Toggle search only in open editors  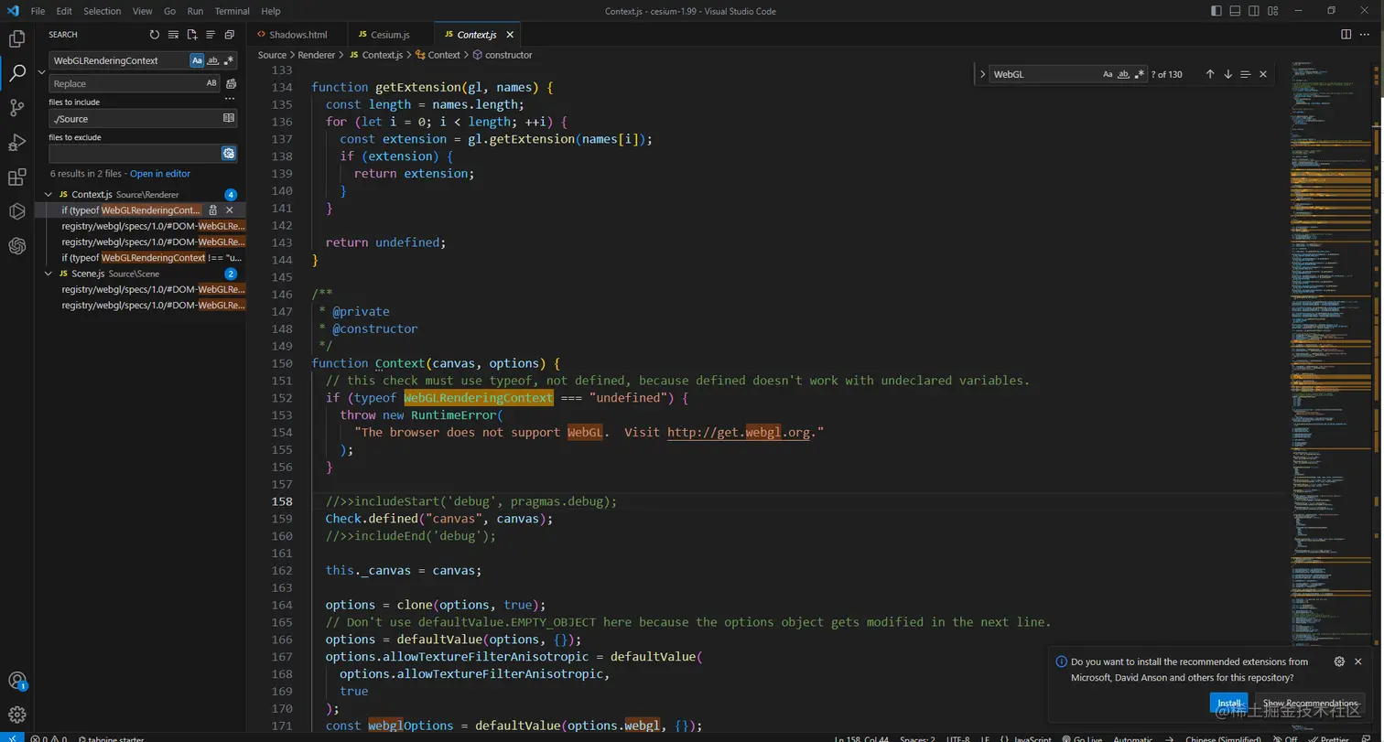(x=229, y=118)
